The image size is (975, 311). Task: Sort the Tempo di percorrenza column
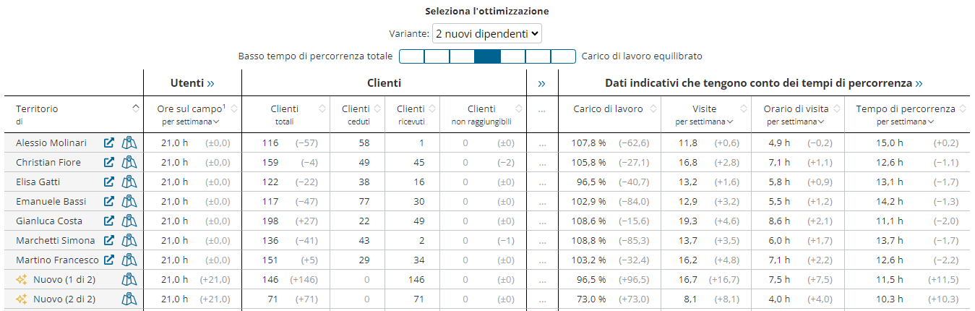point(961,108)
